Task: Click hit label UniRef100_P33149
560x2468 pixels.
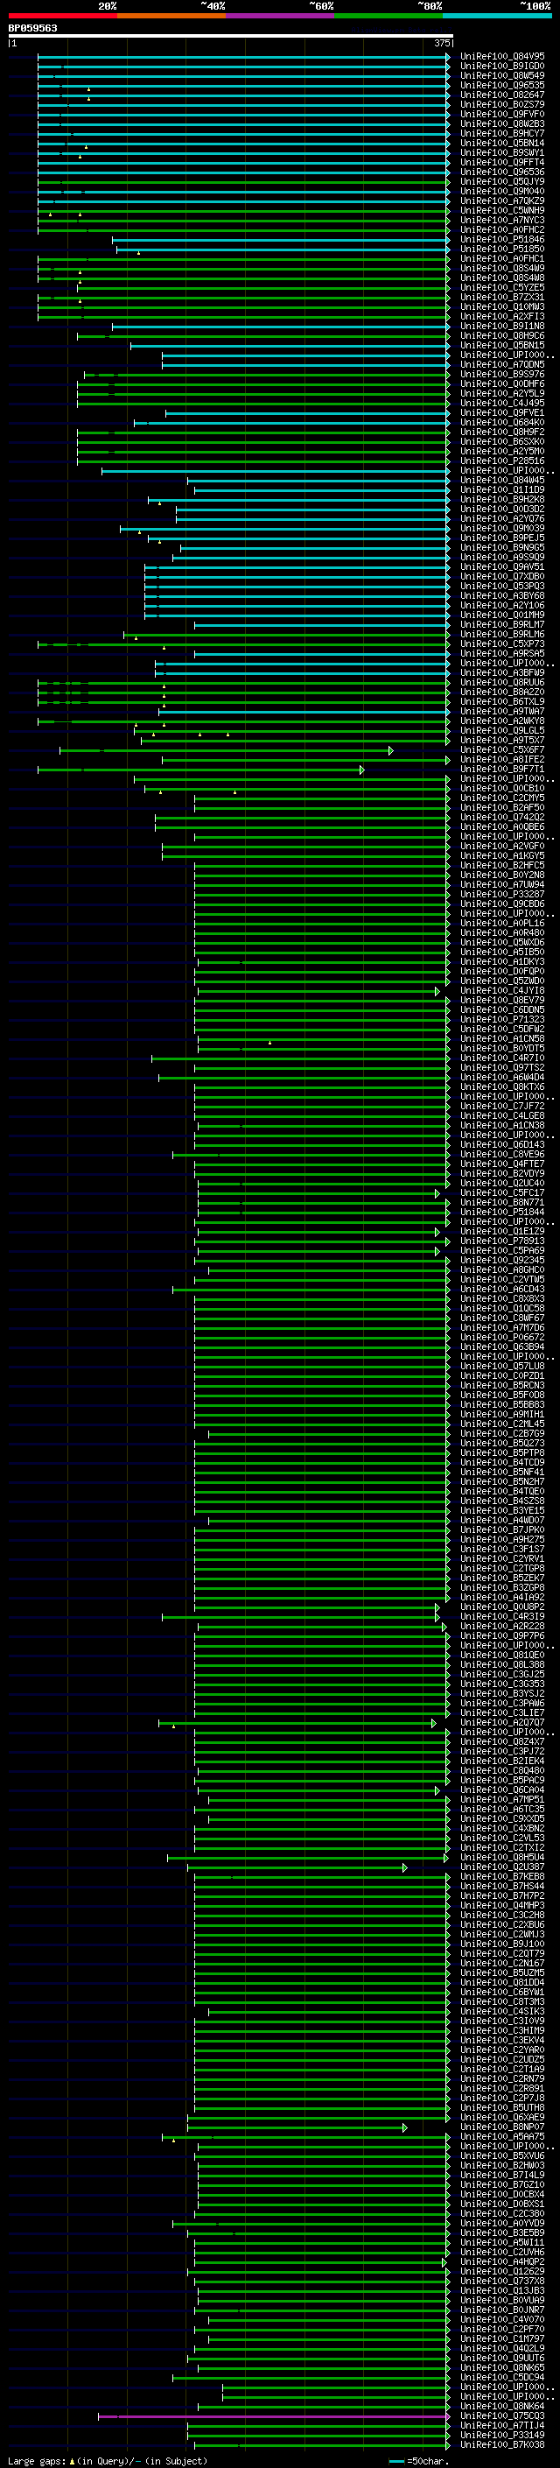Action: [502, 2436]
